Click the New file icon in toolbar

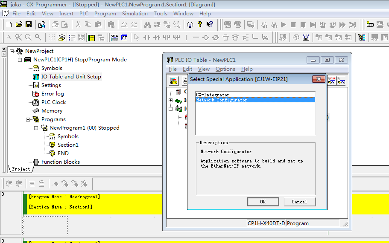tap(9, 25)
